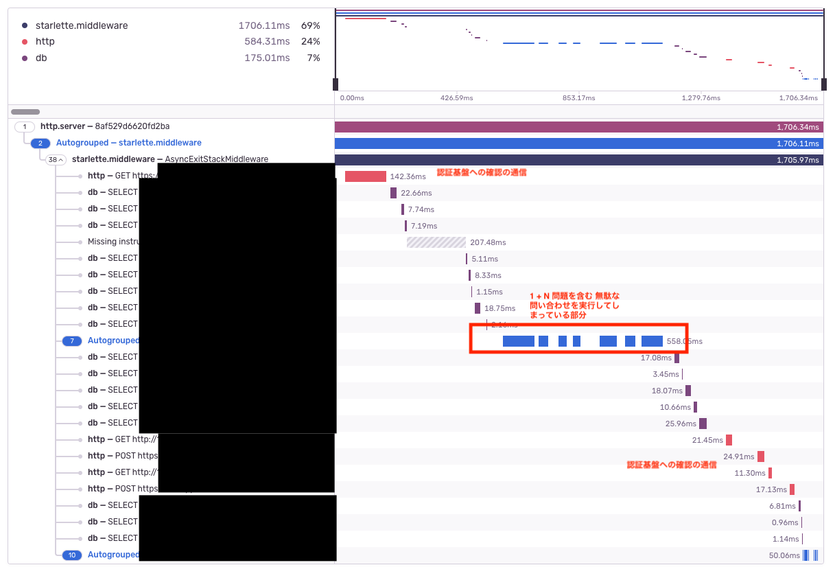Viewport: 835px width, 578px height.
Task: Expand the Autogrouped group with 10 spans
Action: (x=72, y=555)
